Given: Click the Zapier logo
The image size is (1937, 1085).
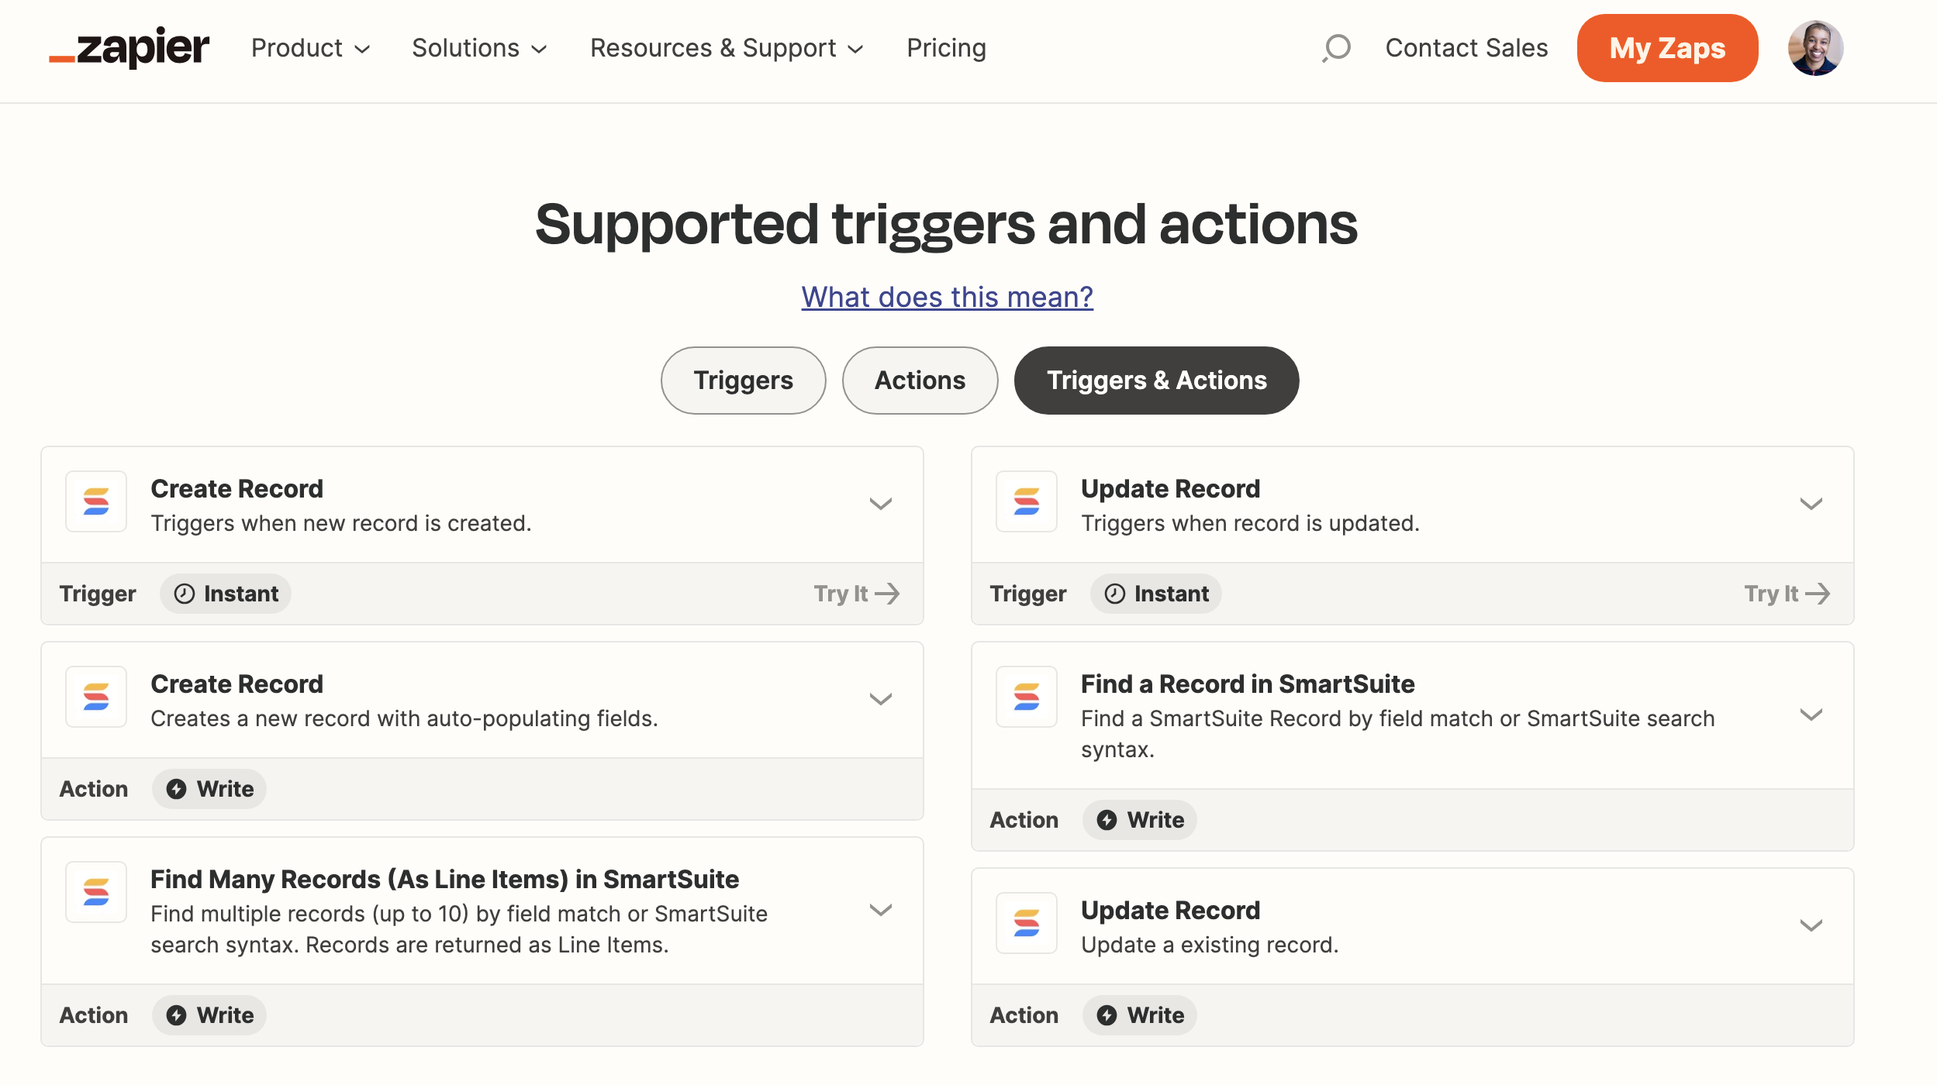Looking at the screenshot, I should pos(129,48).
